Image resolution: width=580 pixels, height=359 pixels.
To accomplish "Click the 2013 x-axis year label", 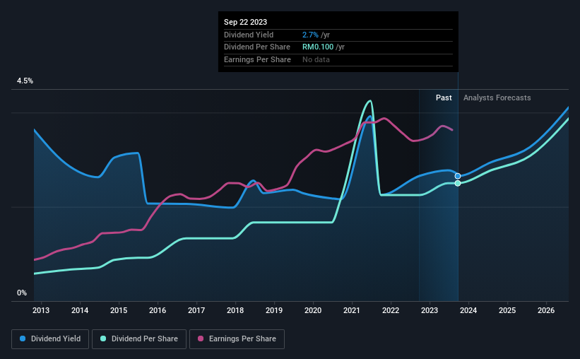I will [x=41, y=310].
